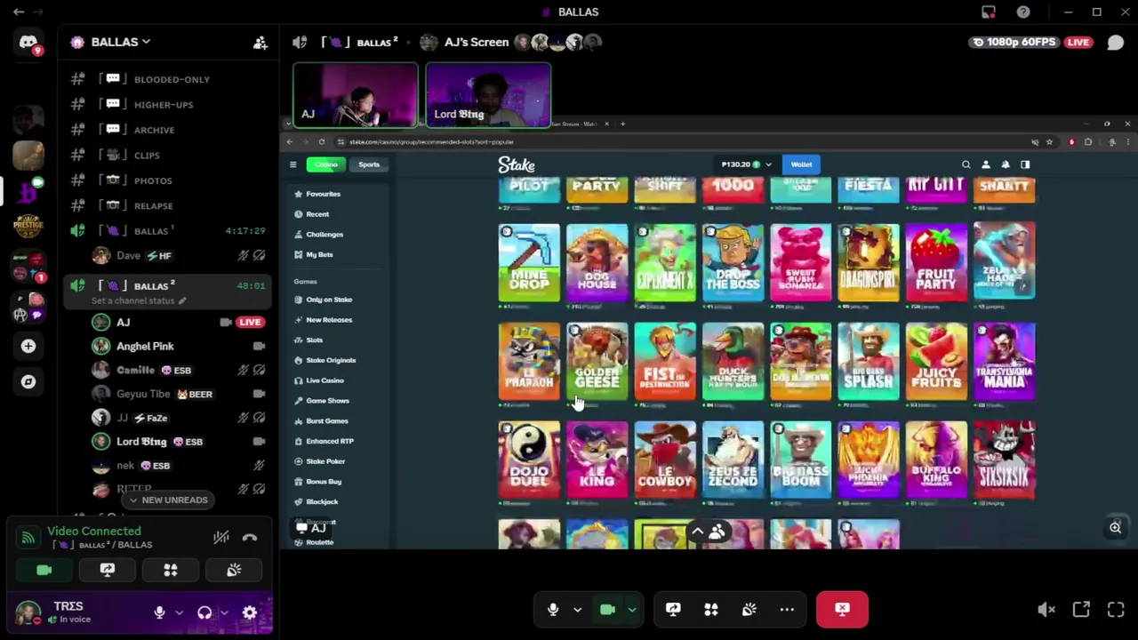Select user Anghel Pink in the voice channel
Image resolution: width=1138 pixels, height=640 pixels.
(x=144, y=346)
